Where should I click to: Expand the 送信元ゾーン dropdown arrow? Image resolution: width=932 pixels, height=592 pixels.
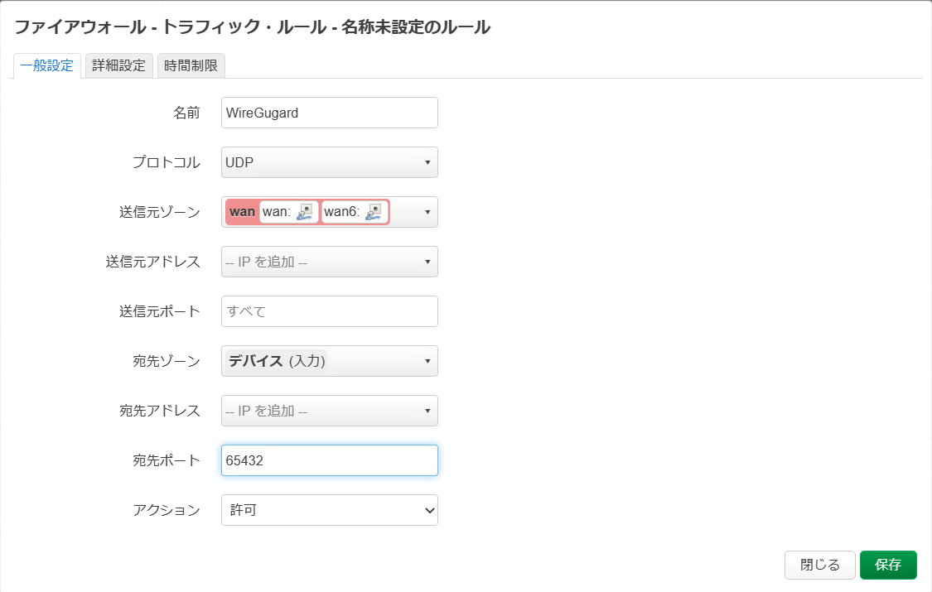(x=427, y=212)
